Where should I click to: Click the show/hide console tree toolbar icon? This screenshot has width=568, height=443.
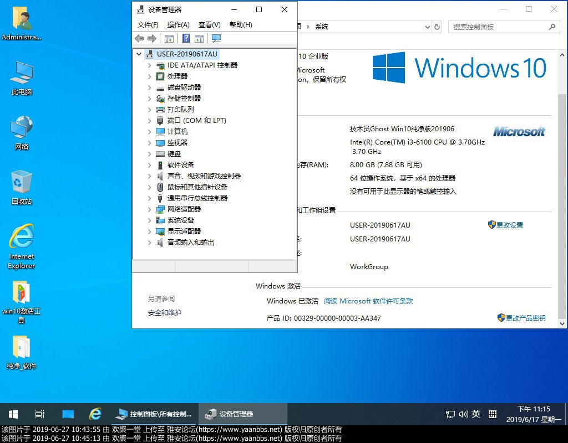[x=169, y=38]
